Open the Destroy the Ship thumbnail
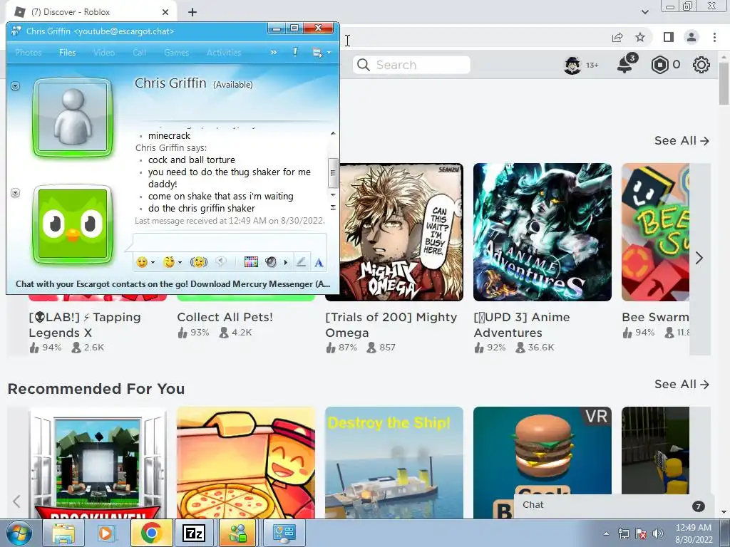Screen dimensions: 730x547 point(394,463)
